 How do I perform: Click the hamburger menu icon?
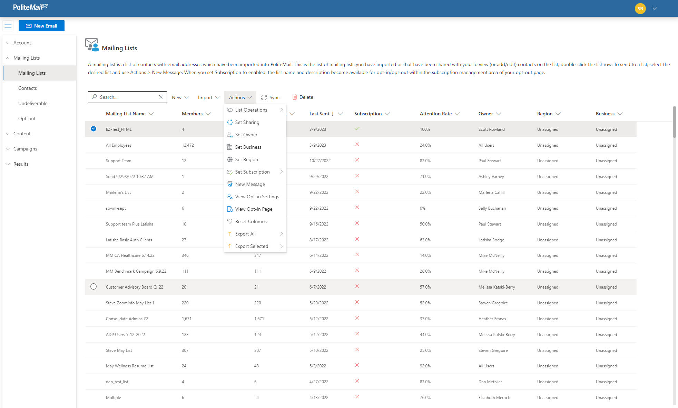(8, 26)
